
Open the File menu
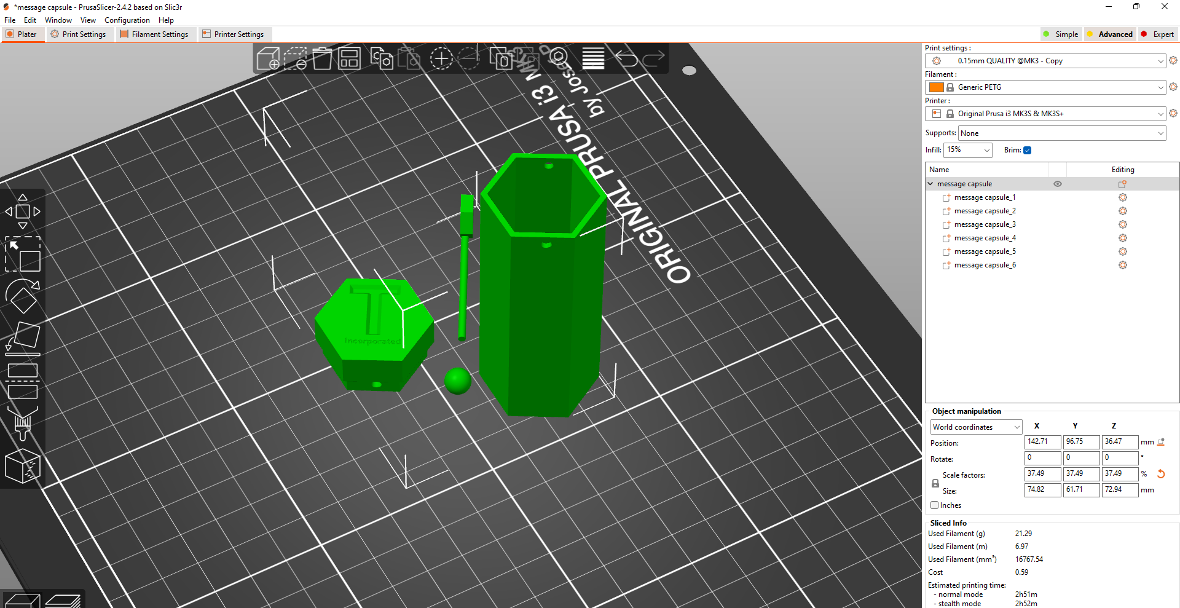coord(10,20)
